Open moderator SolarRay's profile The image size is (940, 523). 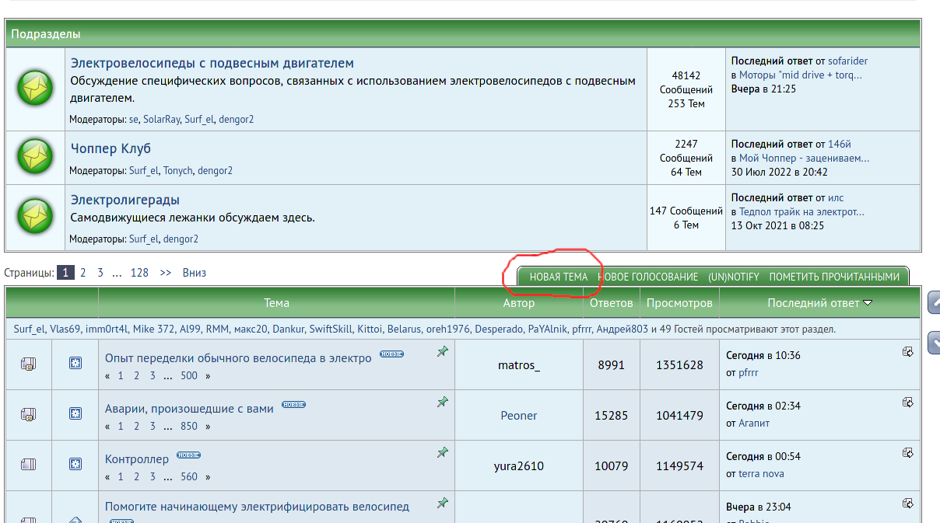pos(161,120)
